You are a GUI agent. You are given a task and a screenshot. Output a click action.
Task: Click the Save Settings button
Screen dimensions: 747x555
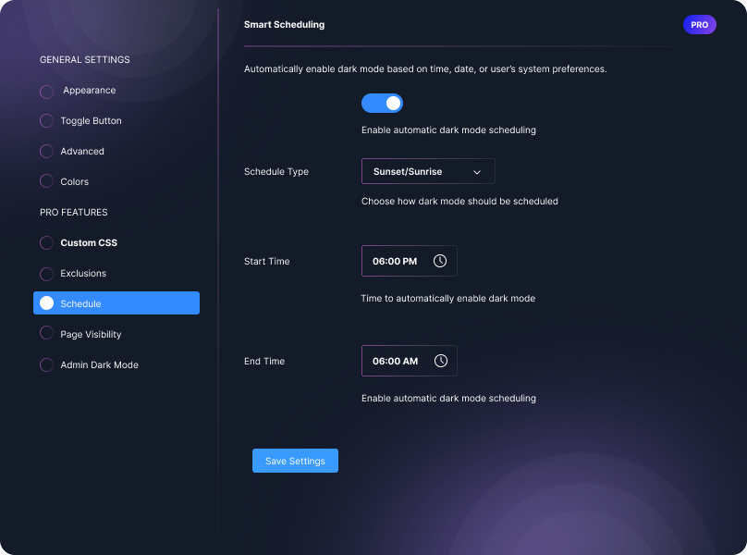point(295,461)
